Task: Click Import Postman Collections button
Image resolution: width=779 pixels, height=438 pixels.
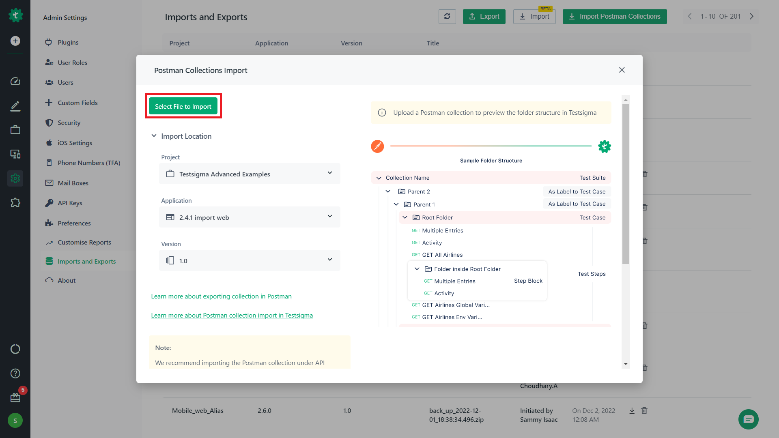Action: (615, 17)
